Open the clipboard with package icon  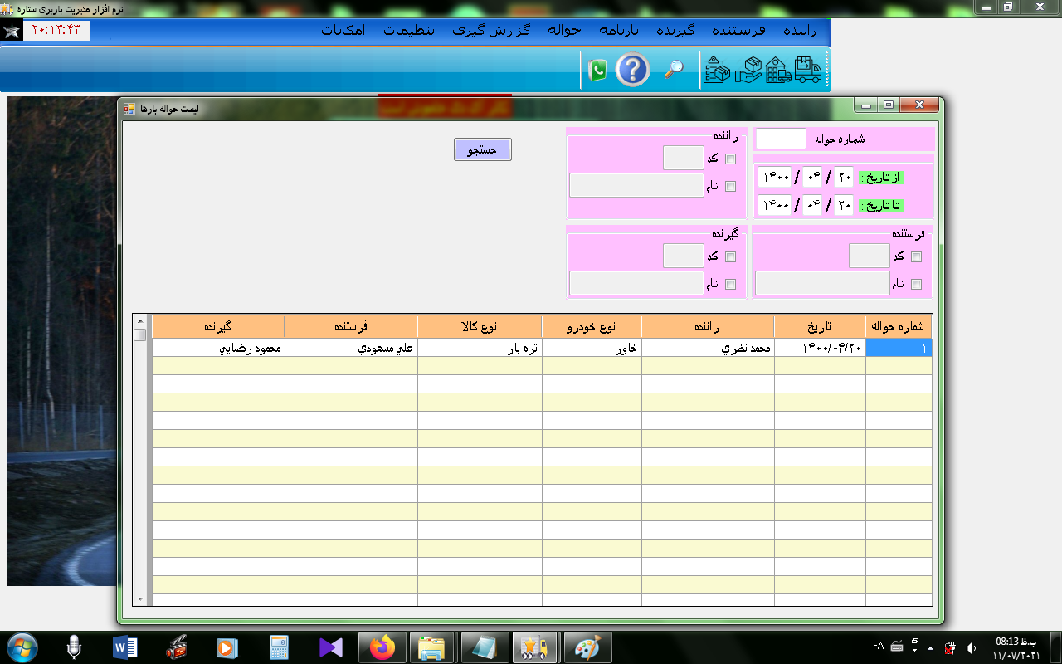[x=716, y=70]
